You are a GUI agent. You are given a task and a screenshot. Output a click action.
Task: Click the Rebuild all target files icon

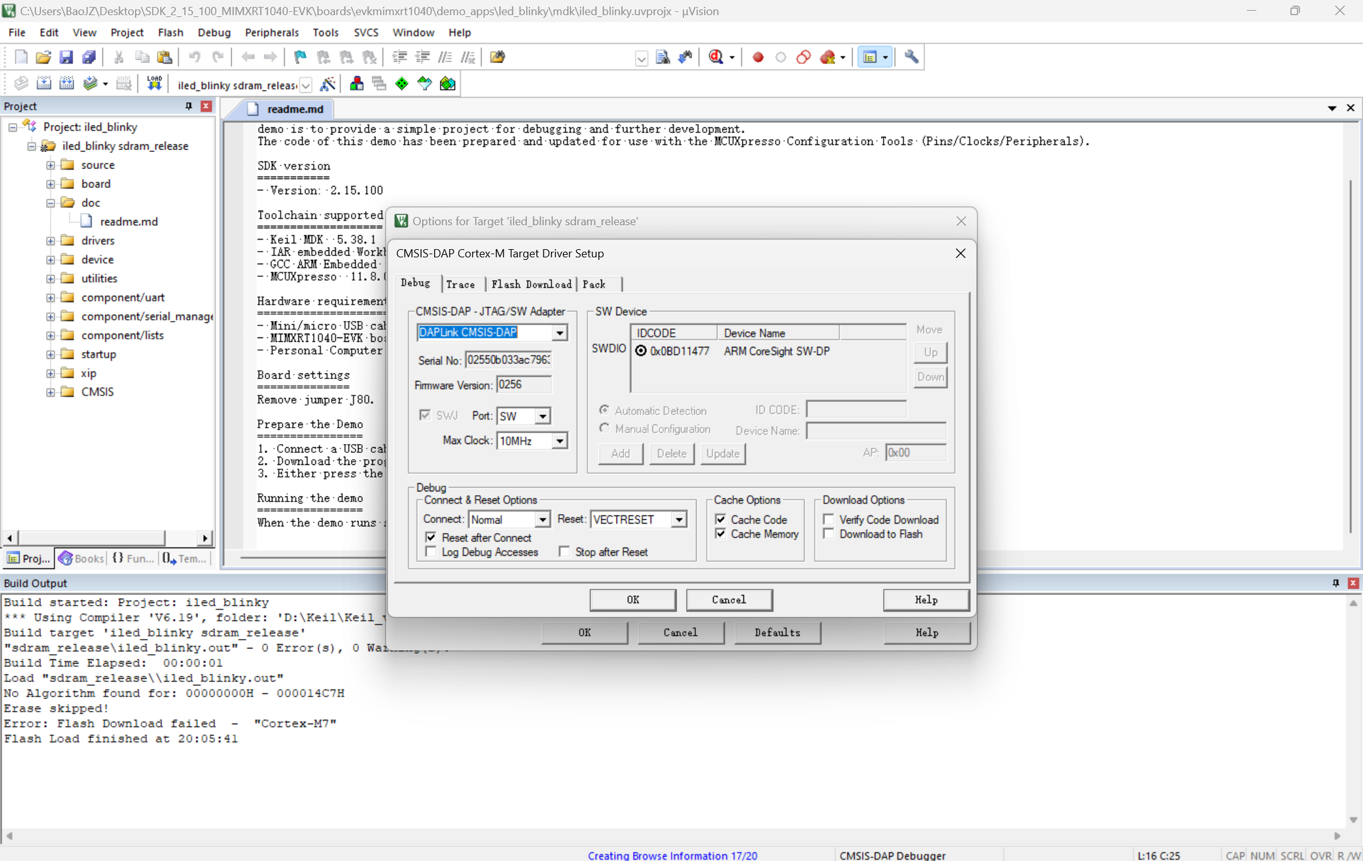(67, 83)
